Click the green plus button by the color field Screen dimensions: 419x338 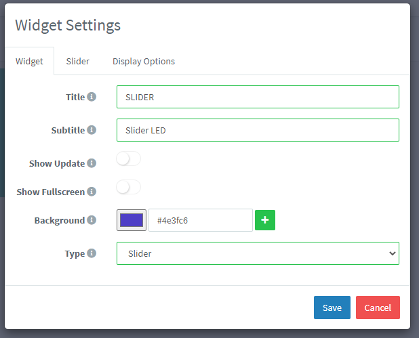point(265,220)
